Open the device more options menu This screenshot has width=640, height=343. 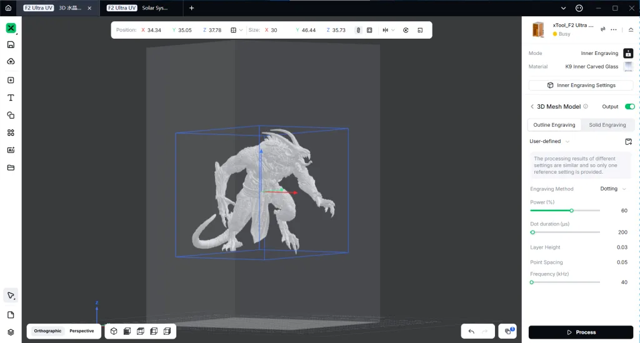point(614,29)
